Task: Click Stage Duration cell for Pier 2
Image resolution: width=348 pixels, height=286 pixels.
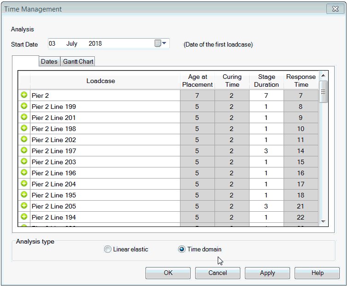Action: point(267,95)
